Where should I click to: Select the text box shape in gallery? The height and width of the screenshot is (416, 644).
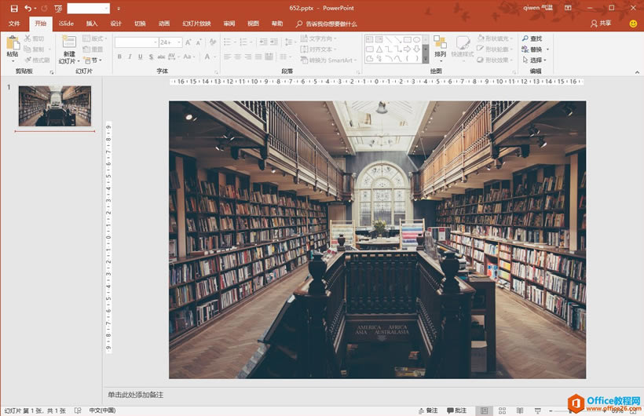pos(370,40)
